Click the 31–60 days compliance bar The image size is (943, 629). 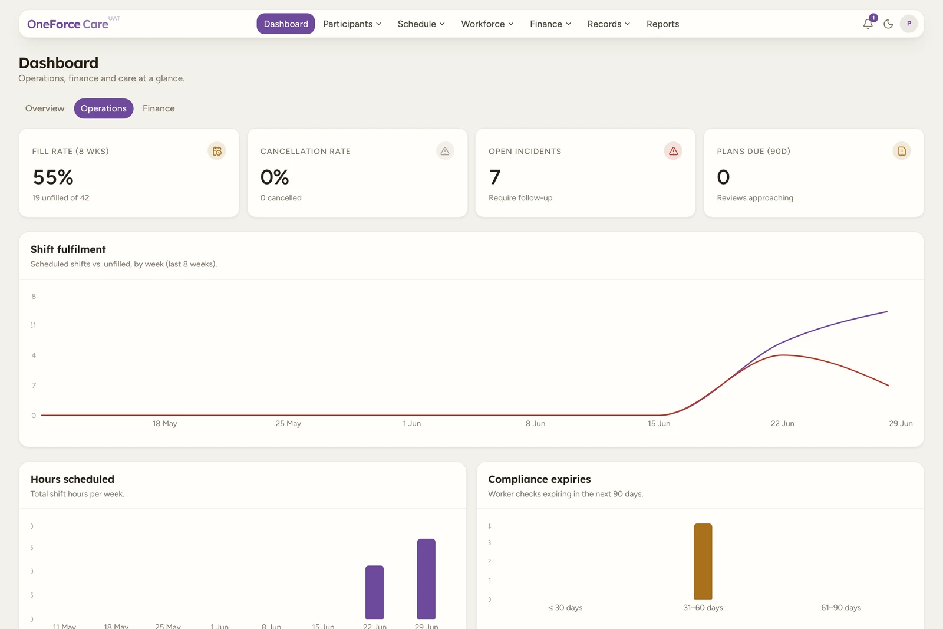(x=703, y=561)
